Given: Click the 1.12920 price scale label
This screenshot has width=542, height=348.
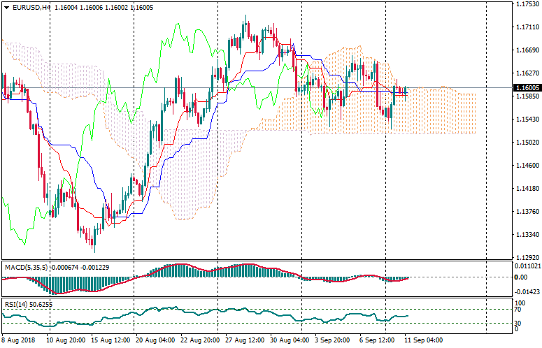Looking at the screenshot, I should (526, 257).
